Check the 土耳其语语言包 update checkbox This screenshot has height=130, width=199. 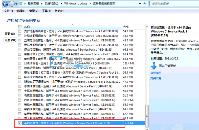19,91
